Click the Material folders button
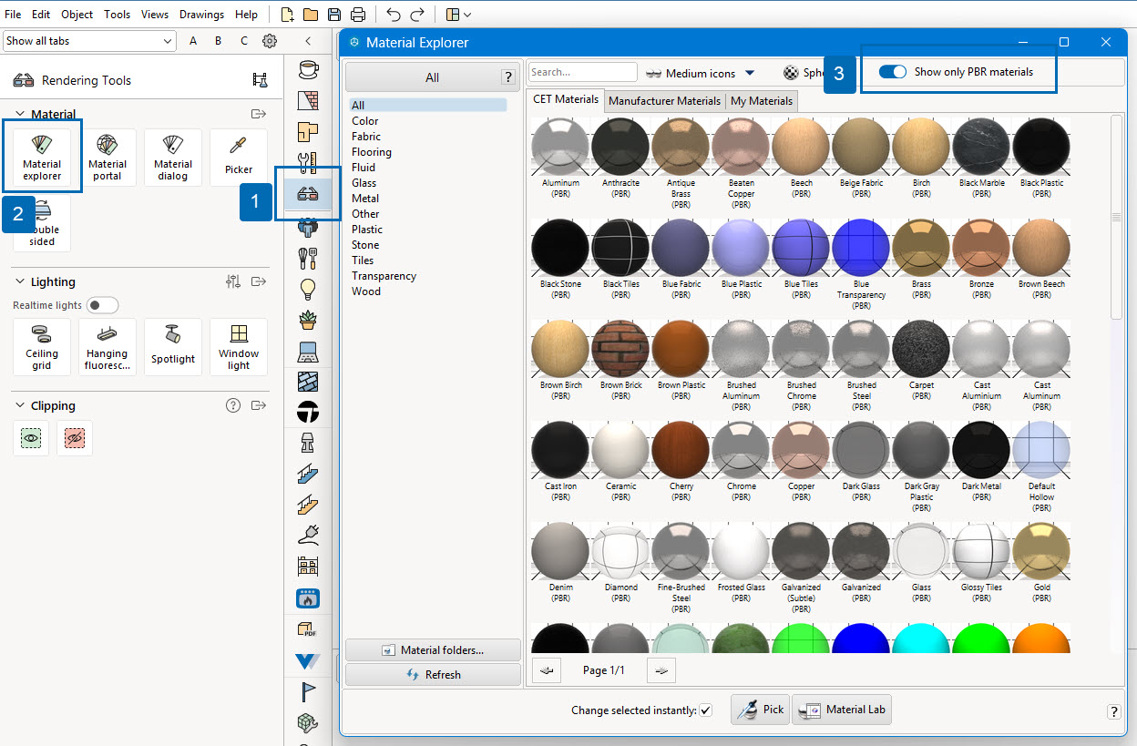The height and width of the screenshot is (746, 1137). [x=433, y=650]
